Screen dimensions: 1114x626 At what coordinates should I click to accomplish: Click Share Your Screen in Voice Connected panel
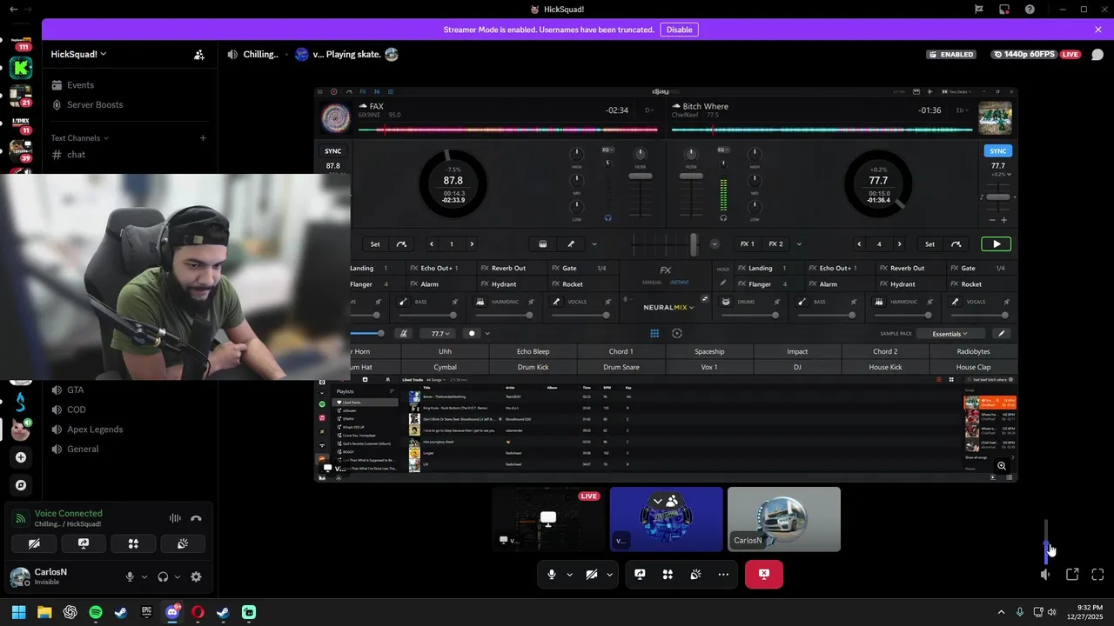coord(84,543)
